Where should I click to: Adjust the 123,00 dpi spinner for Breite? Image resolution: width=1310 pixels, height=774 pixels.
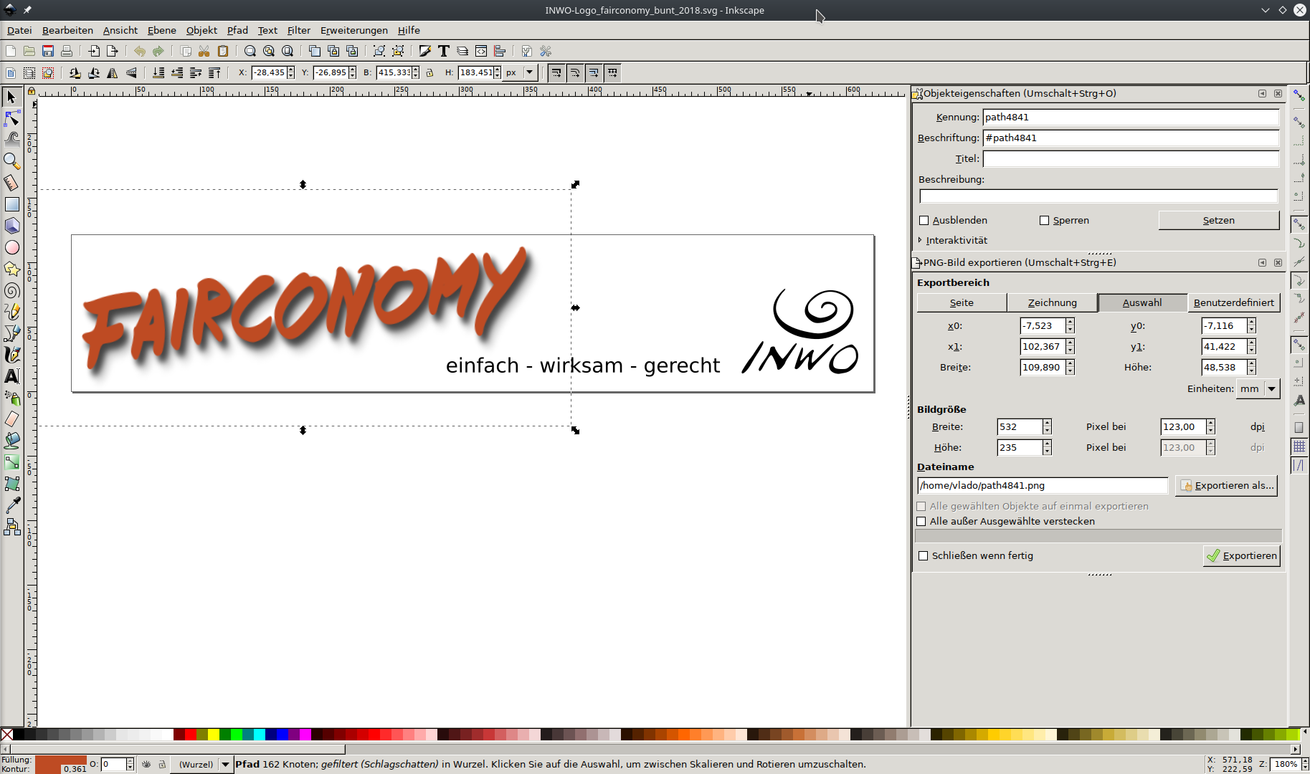[1210, 426]
